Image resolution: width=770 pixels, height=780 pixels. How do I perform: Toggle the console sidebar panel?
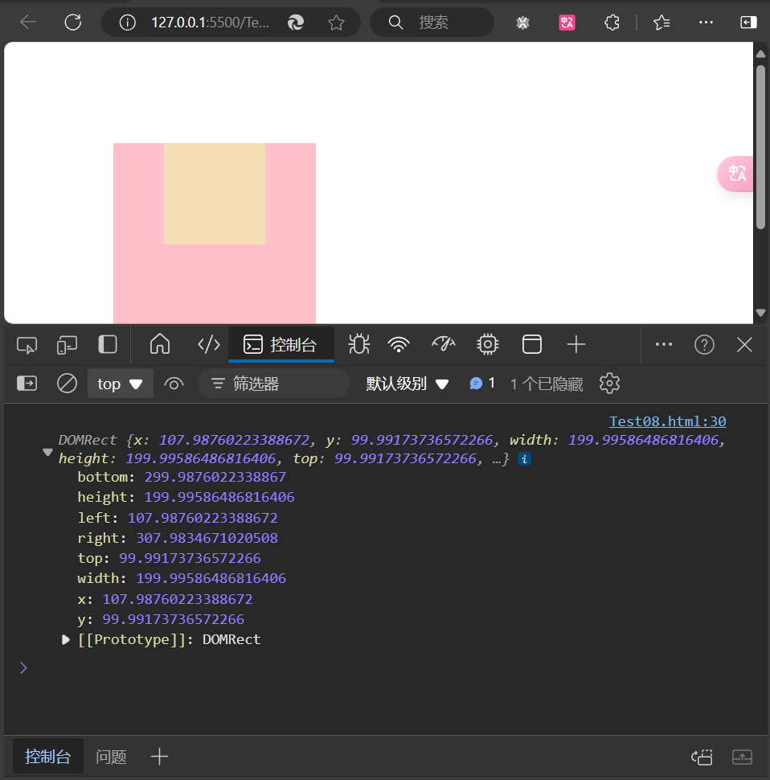tap(27, 384)
